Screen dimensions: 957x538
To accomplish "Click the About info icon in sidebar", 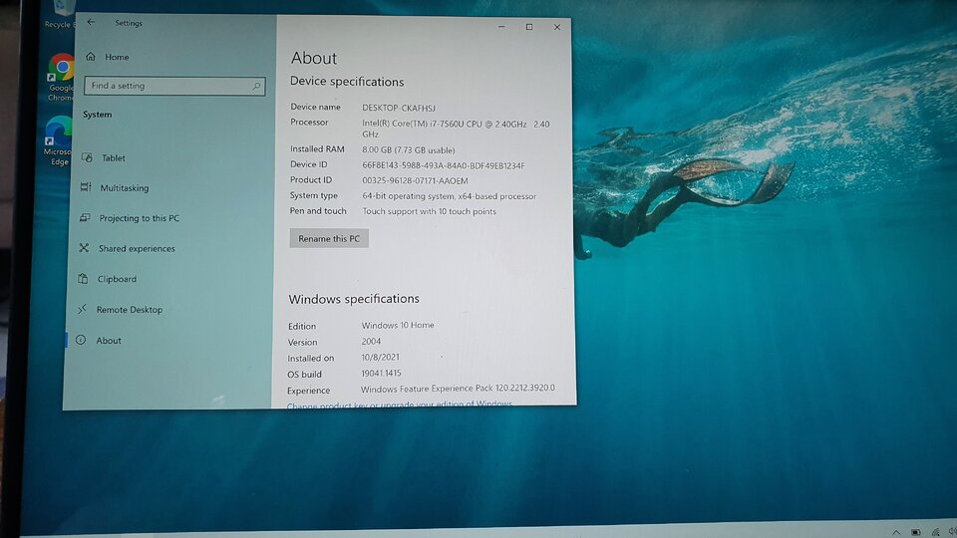I will 81,340.
